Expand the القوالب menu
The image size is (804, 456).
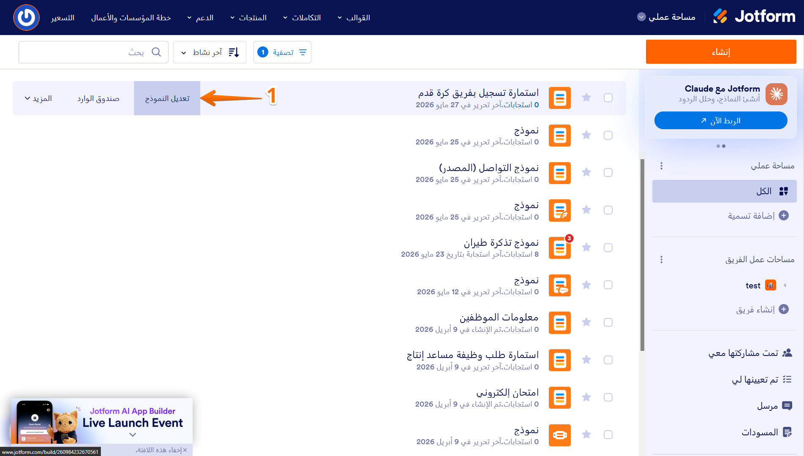pyautogui.click(x=354, y=18)
